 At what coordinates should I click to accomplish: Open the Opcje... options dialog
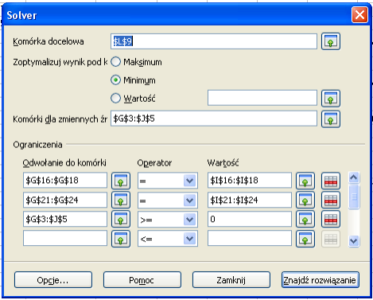(53, 280)
